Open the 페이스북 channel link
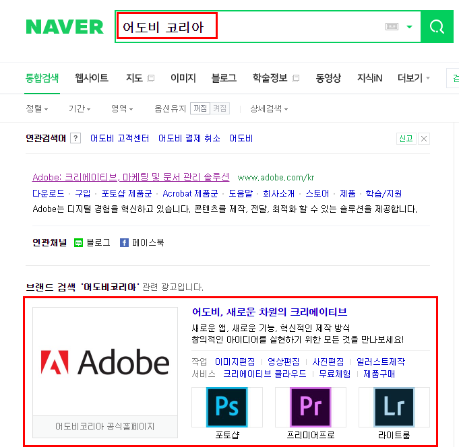Image resolution: width=459 pixels, height=447 pixels. pyautogui.click(x=148, y=242)
